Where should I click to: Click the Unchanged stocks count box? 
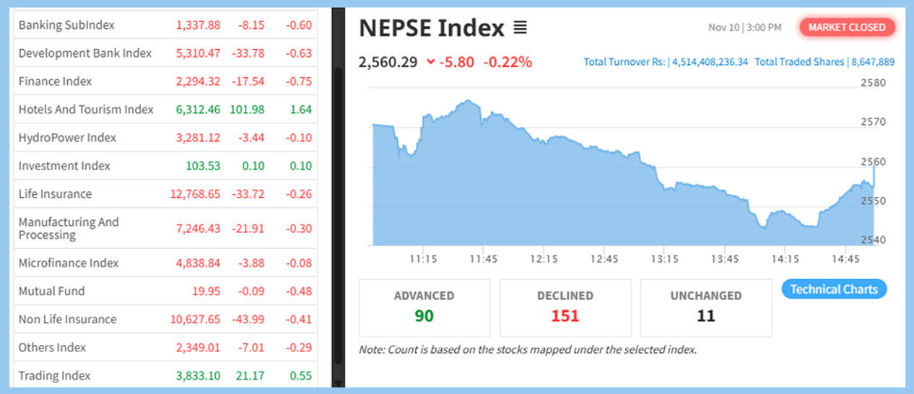[x=705, y=307]
